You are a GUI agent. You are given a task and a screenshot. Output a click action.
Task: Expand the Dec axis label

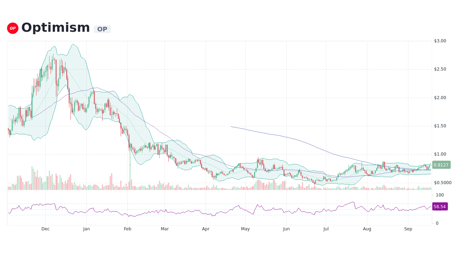point(45,229)
